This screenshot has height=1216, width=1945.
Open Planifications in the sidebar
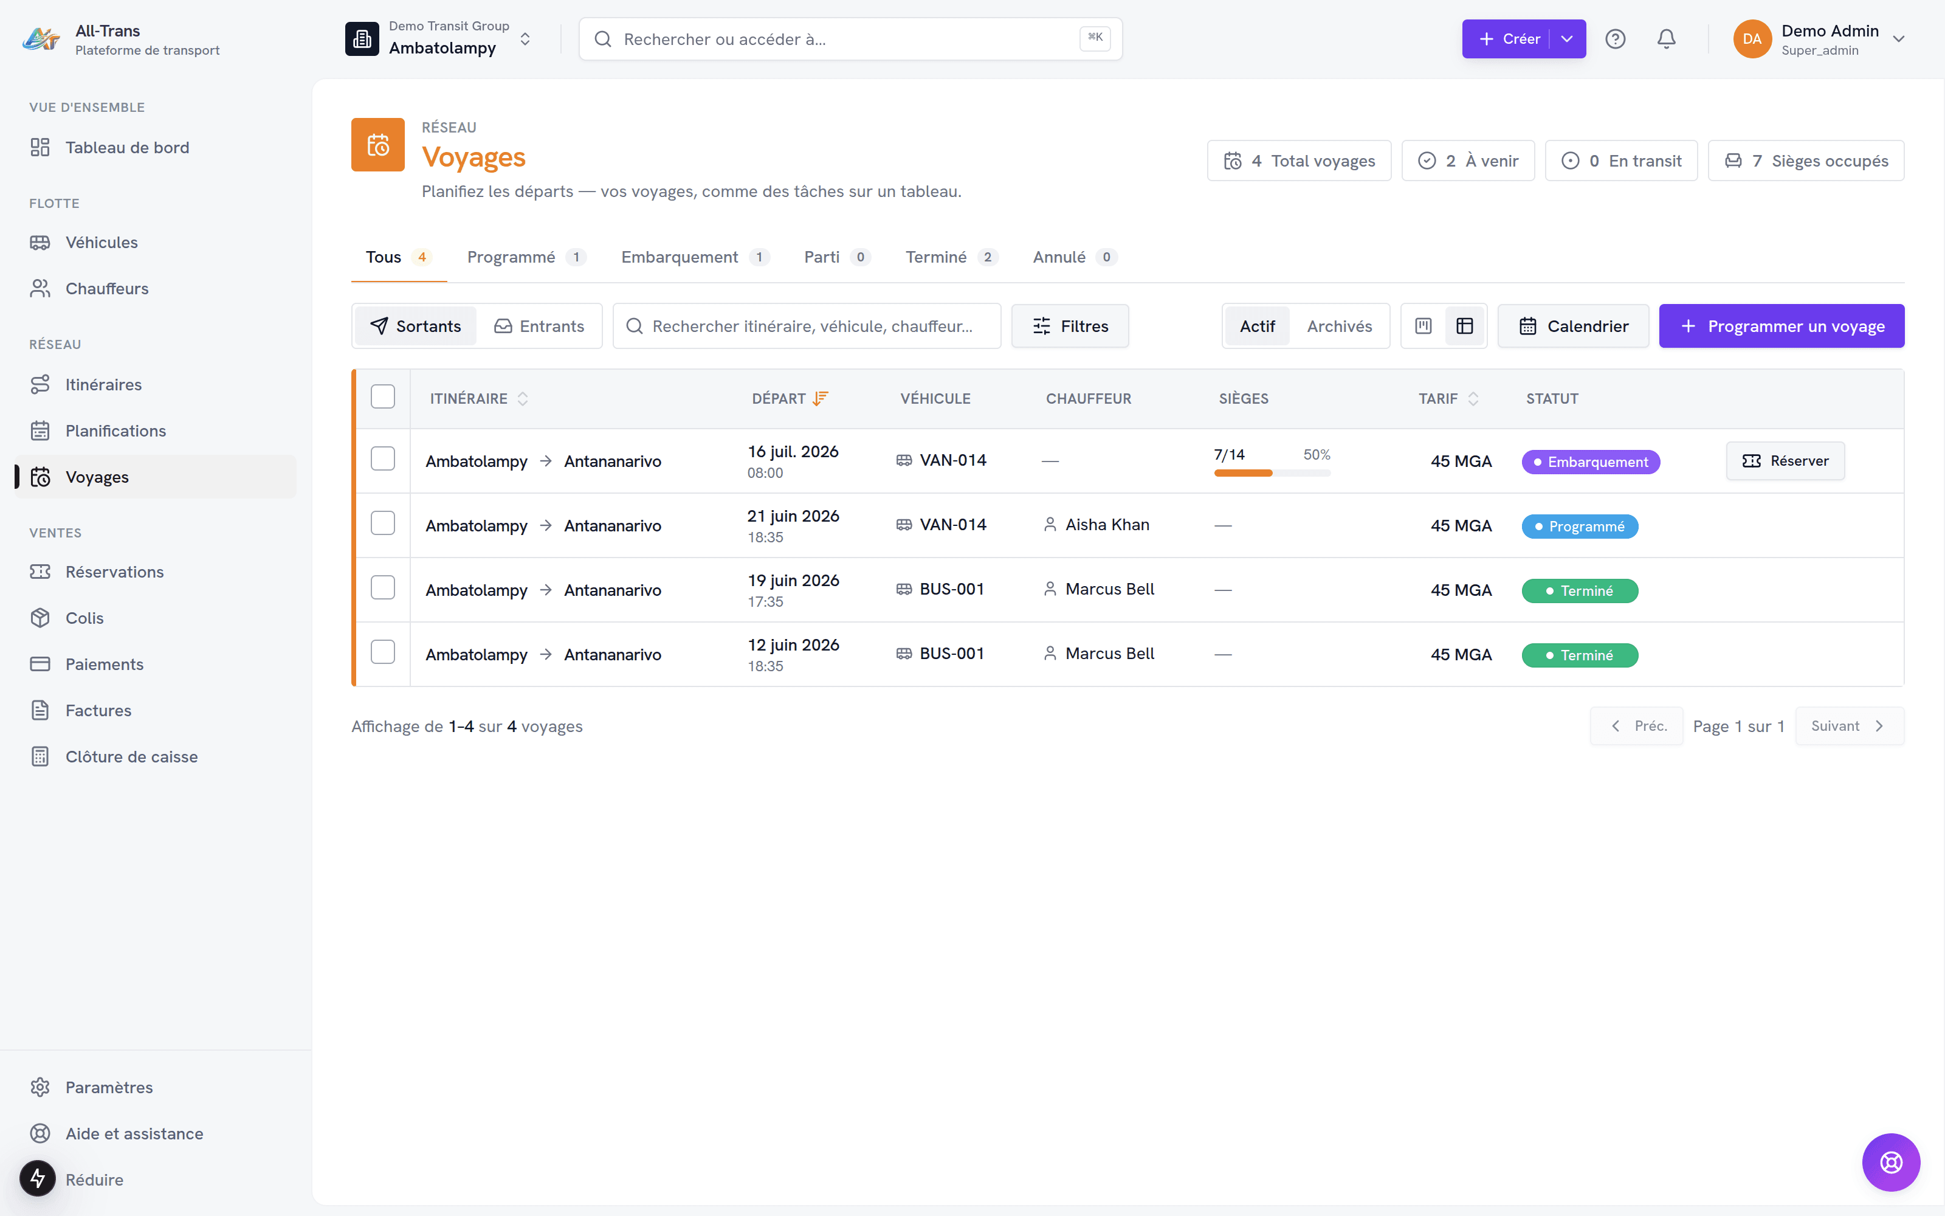155,431
